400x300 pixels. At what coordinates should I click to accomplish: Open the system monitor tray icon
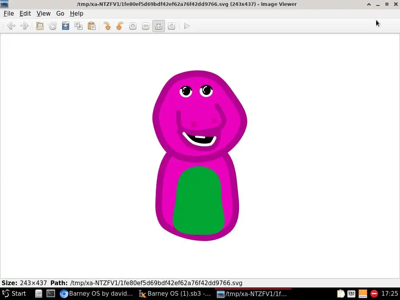coord(352,294)
